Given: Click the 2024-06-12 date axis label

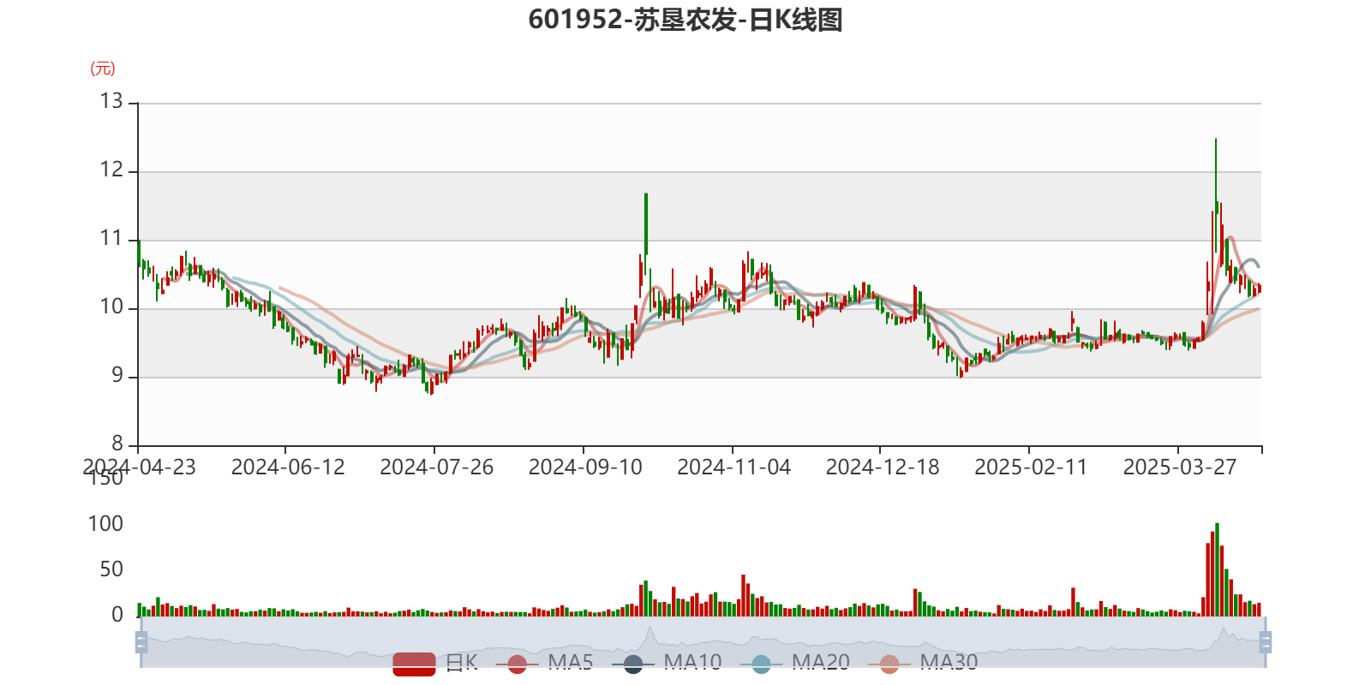Looking at the screenshot, I should click(288, 468).
